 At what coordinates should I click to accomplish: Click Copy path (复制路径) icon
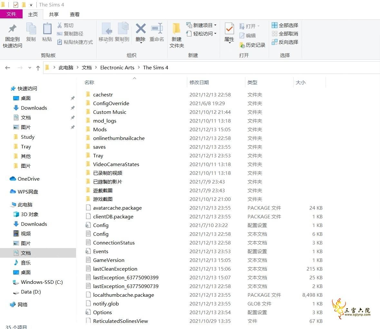point(60,34)
